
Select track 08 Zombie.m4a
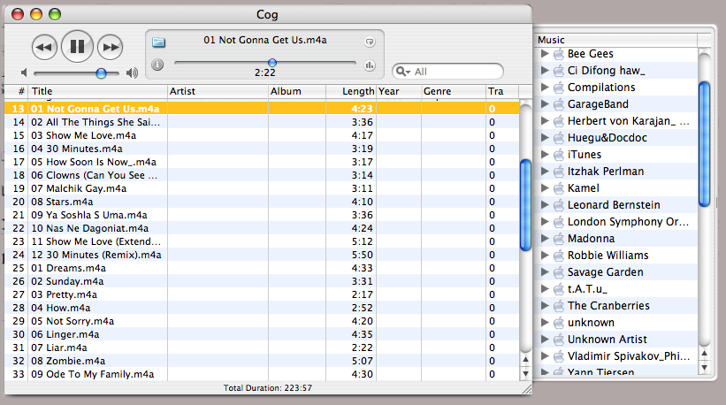pos(262,361)
